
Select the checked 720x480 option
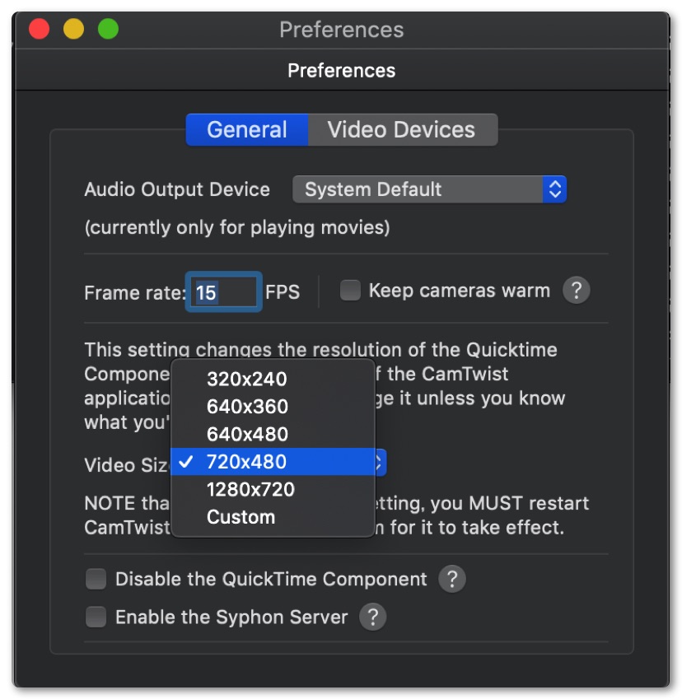coord(247,462)
